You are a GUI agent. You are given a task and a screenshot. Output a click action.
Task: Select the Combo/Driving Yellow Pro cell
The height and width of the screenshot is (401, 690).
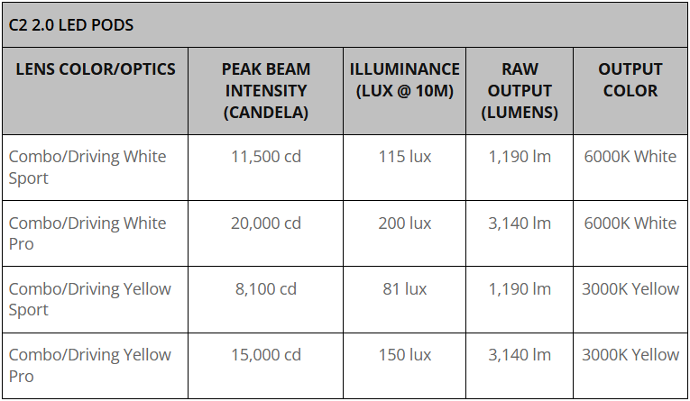coord(89,365)
